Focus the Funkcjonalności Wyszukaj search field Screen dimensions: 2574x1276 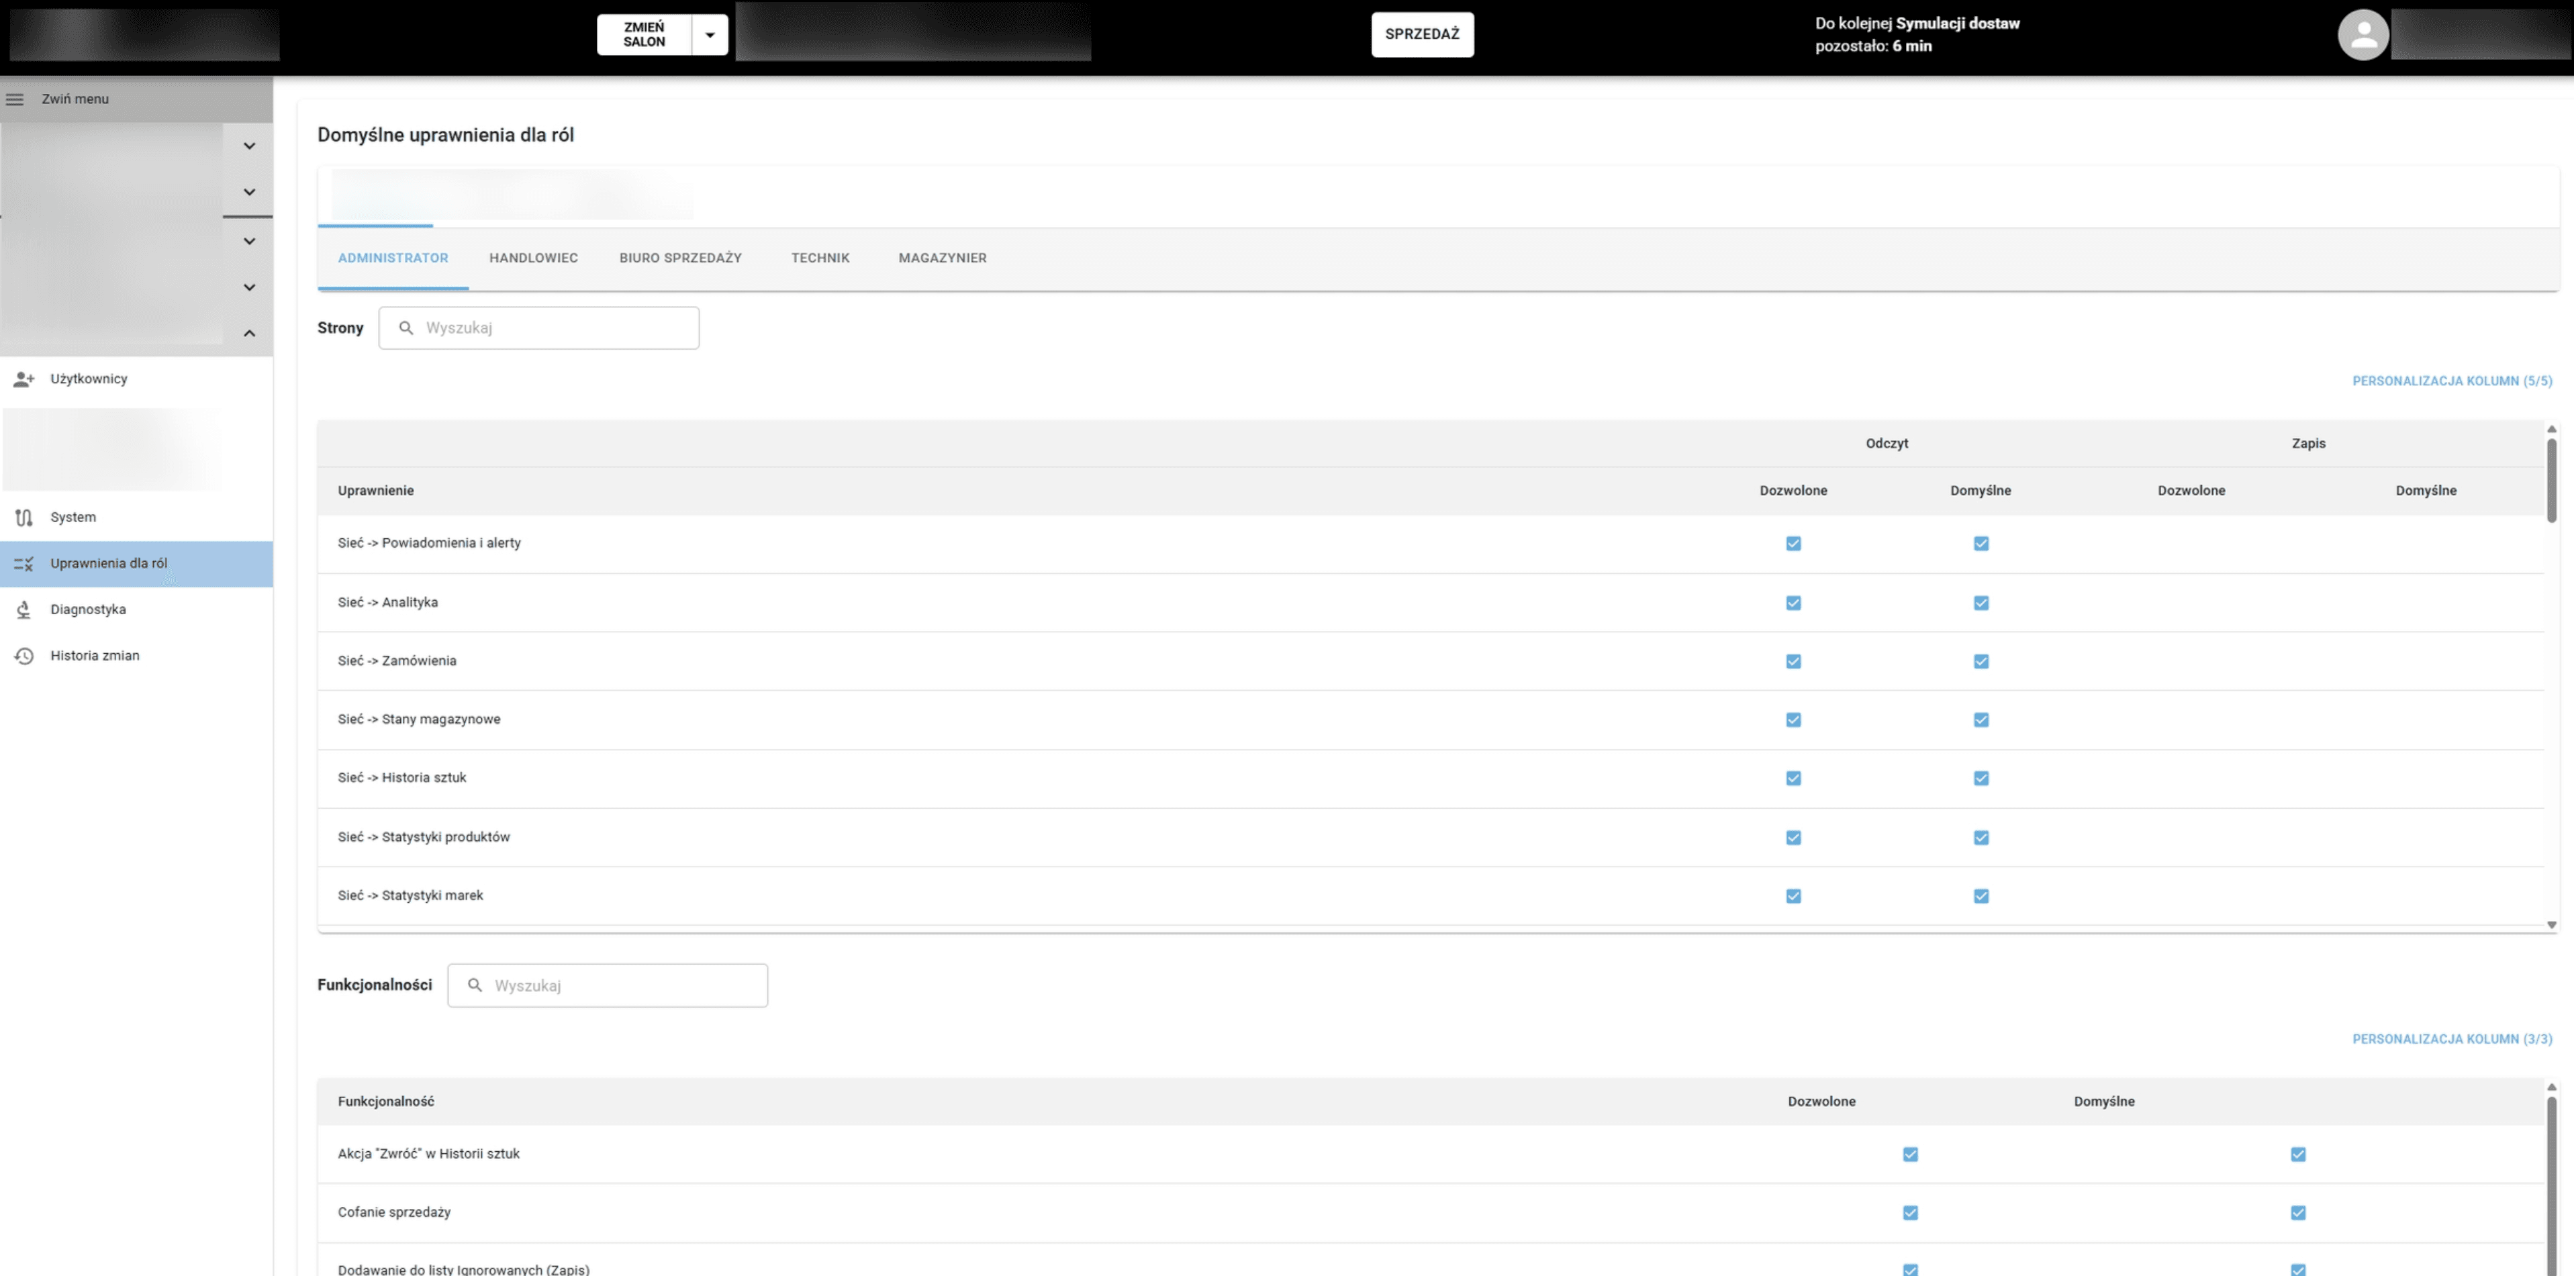click(x=608, y=985)
